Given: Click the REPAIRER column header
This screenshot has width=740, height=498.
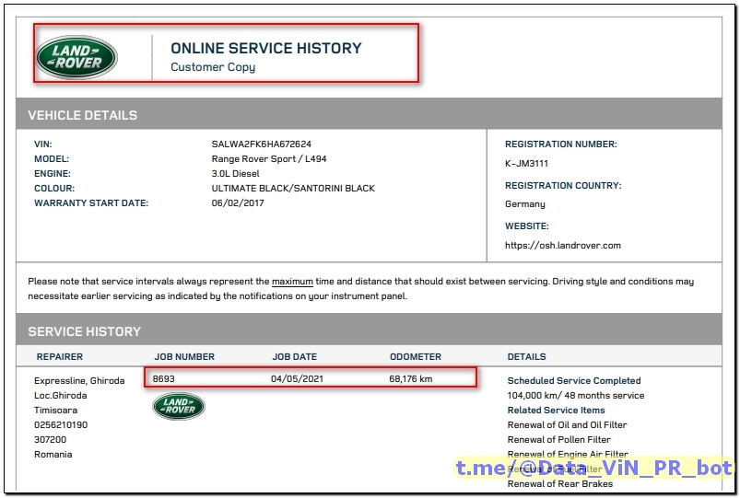Looking at the screenshot, I should (x=60, y=356).
